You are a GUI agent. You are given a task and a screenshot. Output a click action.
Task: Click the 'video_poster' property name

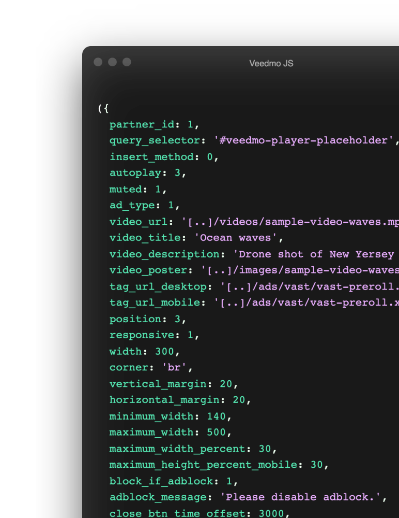[148, 270]
